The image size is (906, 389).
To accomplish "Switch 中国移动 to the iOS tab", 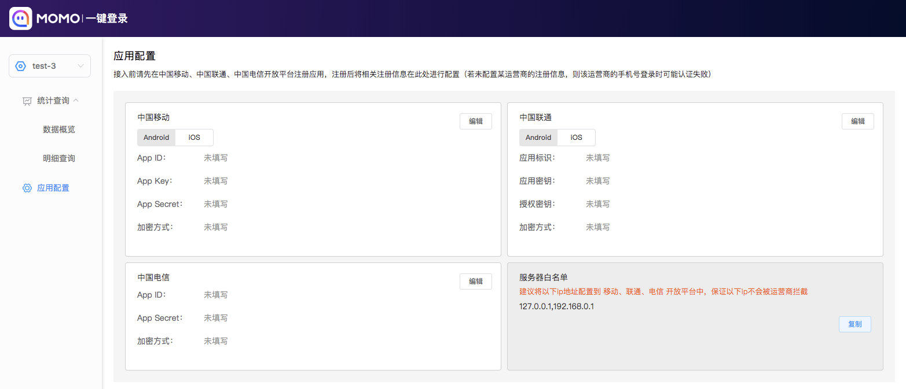I will 194,138.
